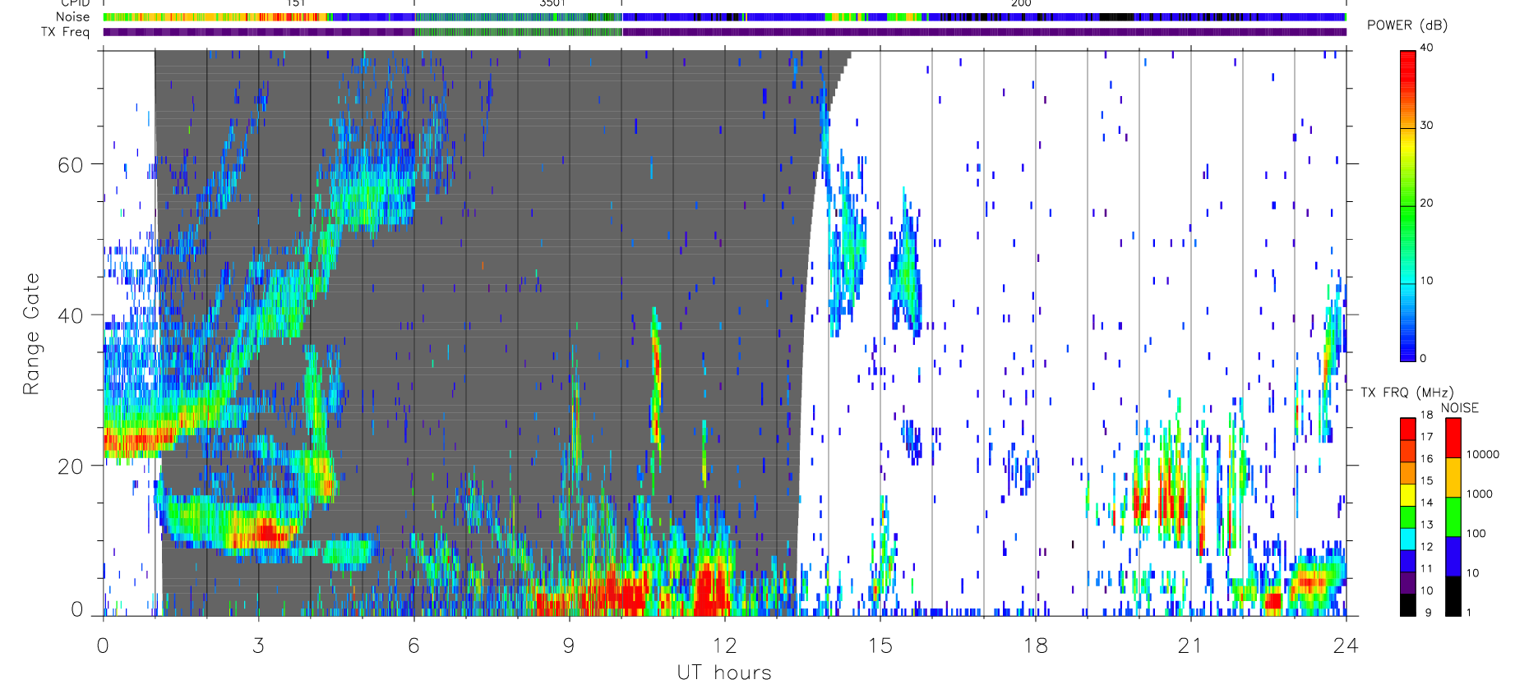The height and width of the screenshot is (698, 1515).
Task: Click the '40' Range Gate tick label
Action: [71, 315]
